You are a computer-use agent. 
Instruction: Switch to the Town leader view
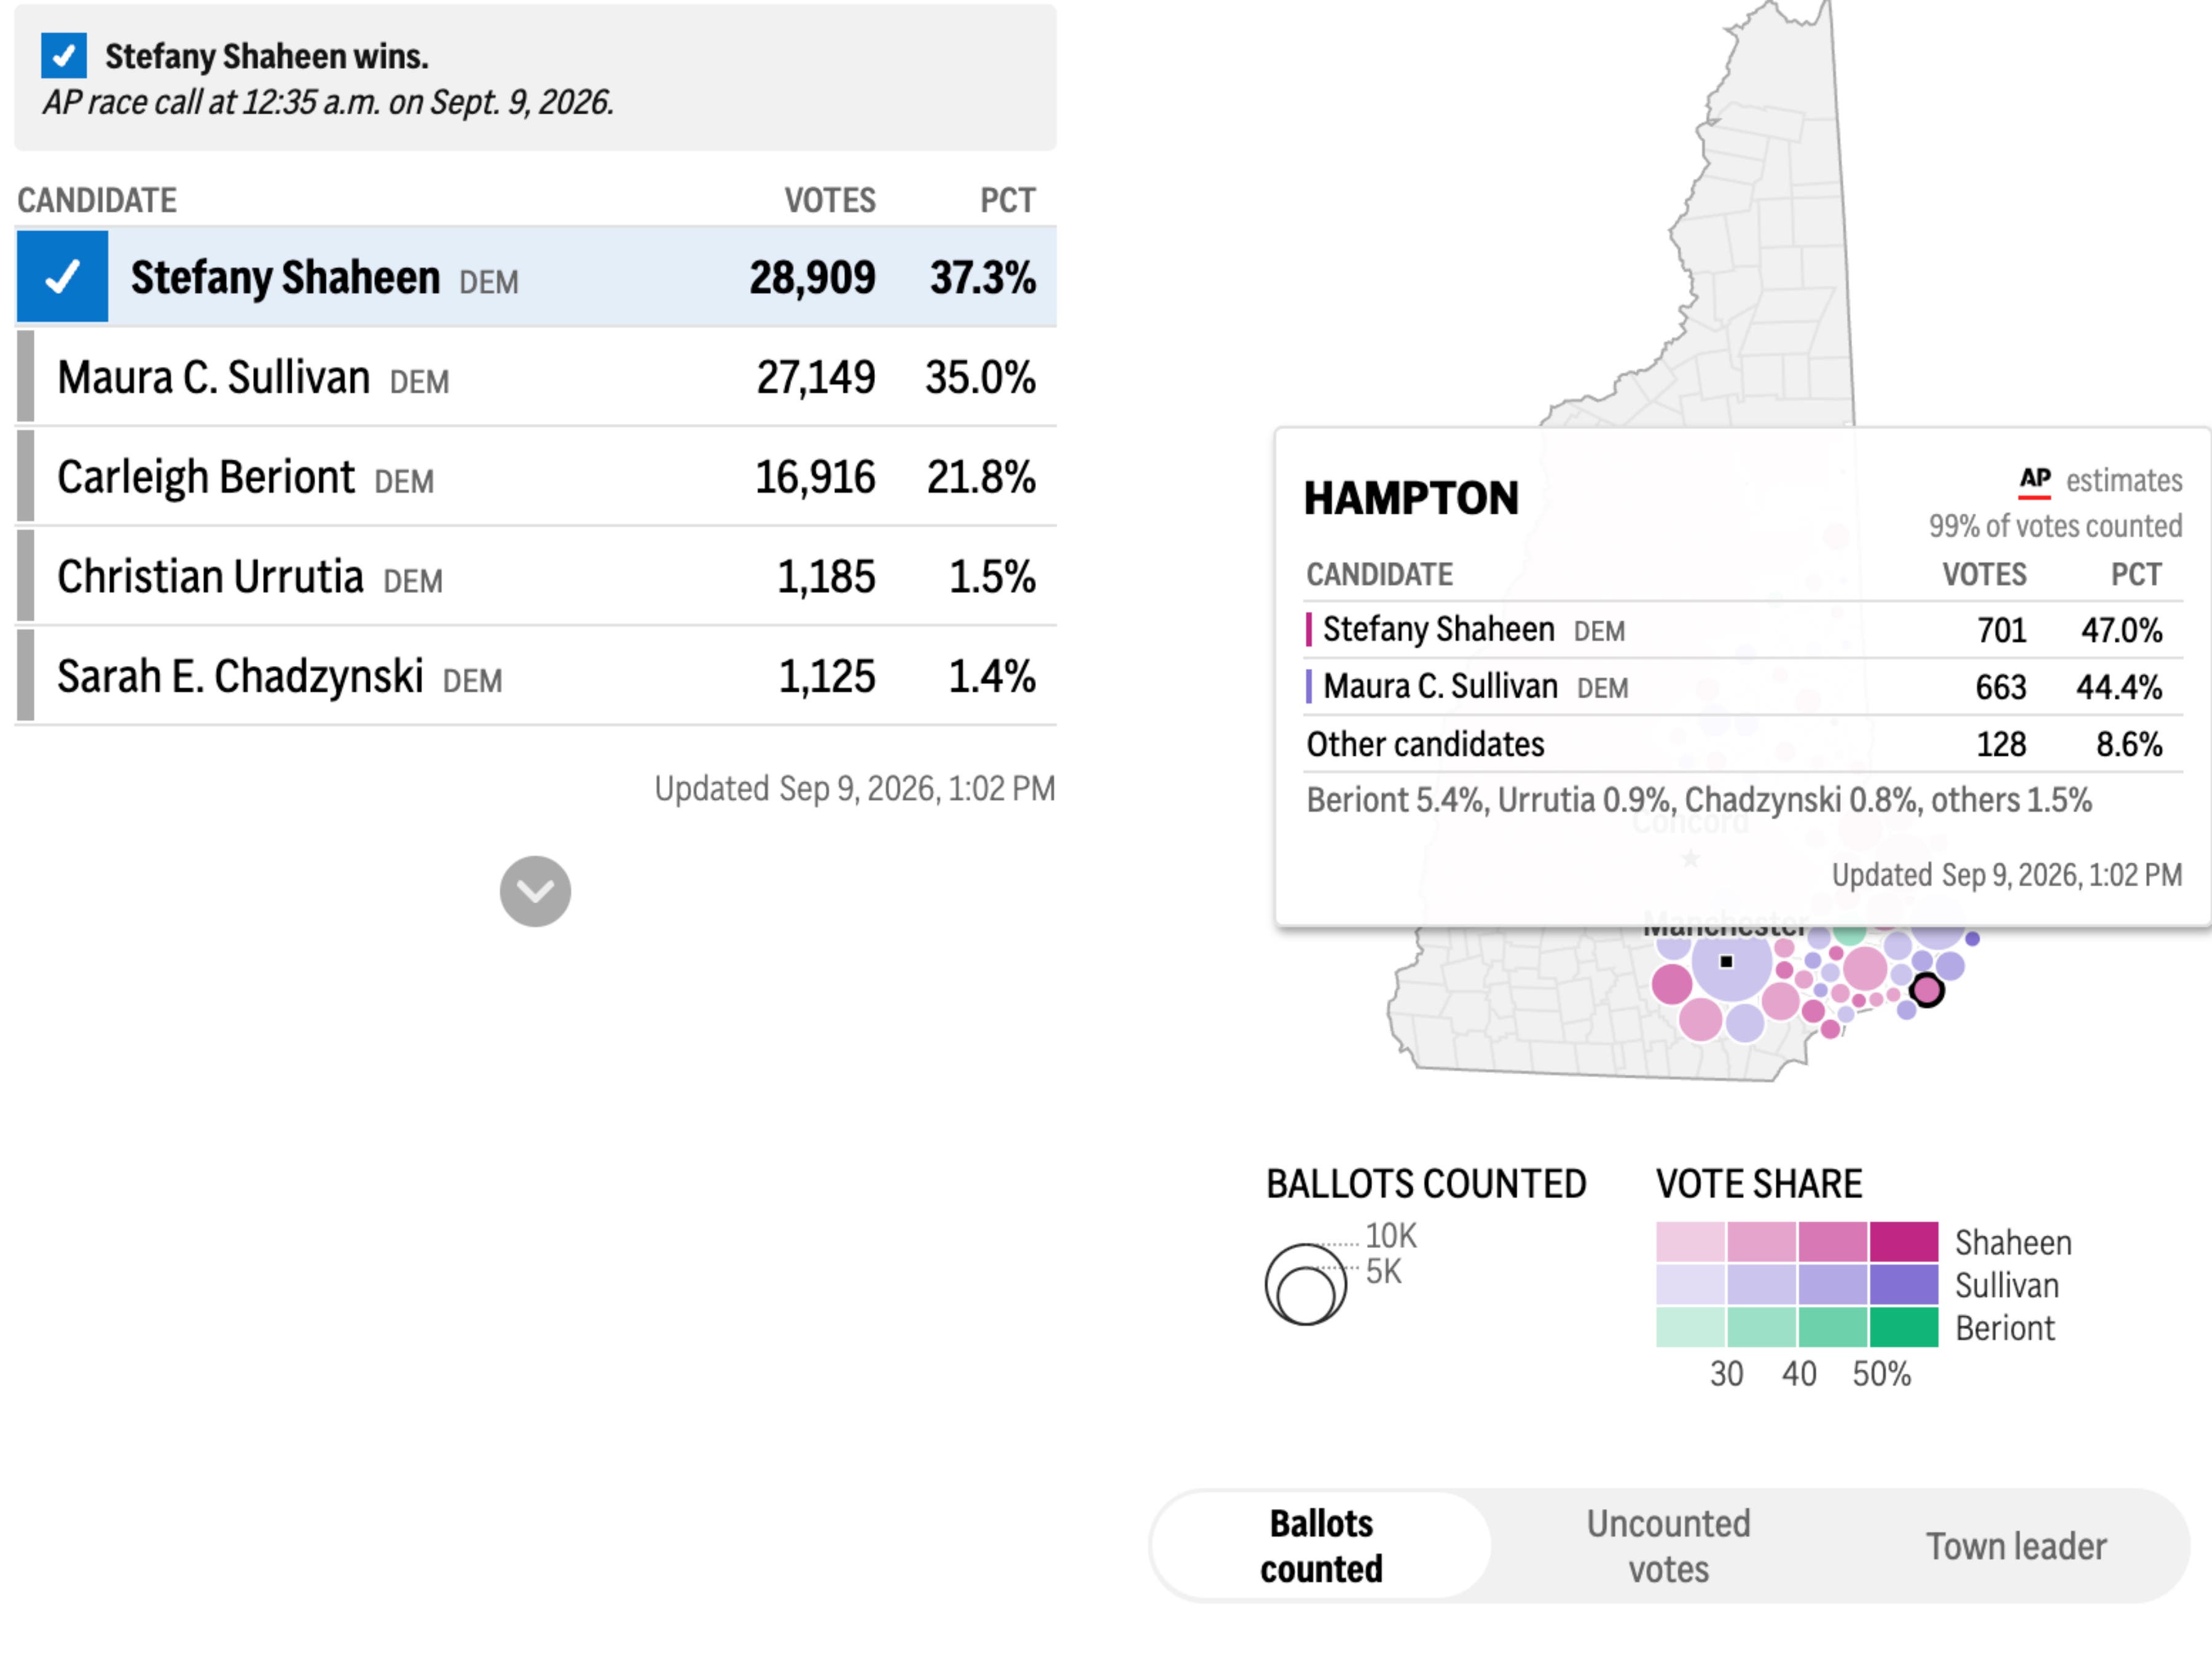[x=2016, y=1546]
